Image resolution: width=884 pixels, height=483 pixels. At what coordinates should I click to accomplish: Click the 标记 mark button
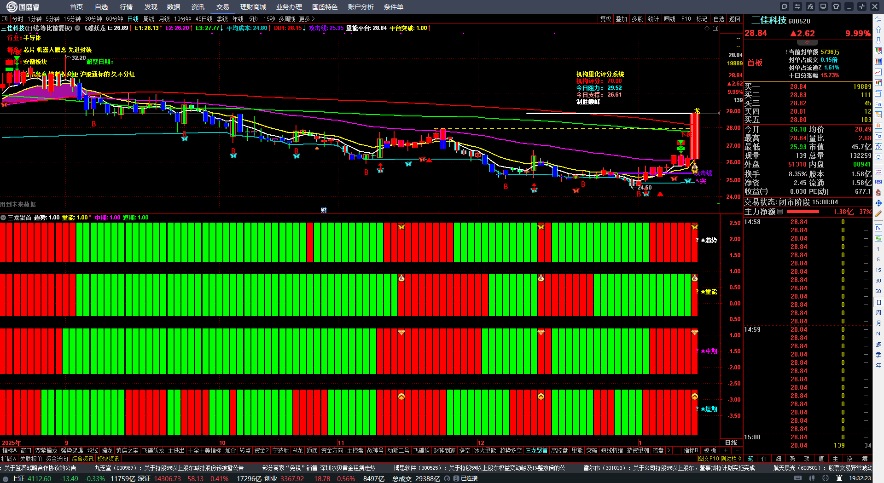coord(702,19)
